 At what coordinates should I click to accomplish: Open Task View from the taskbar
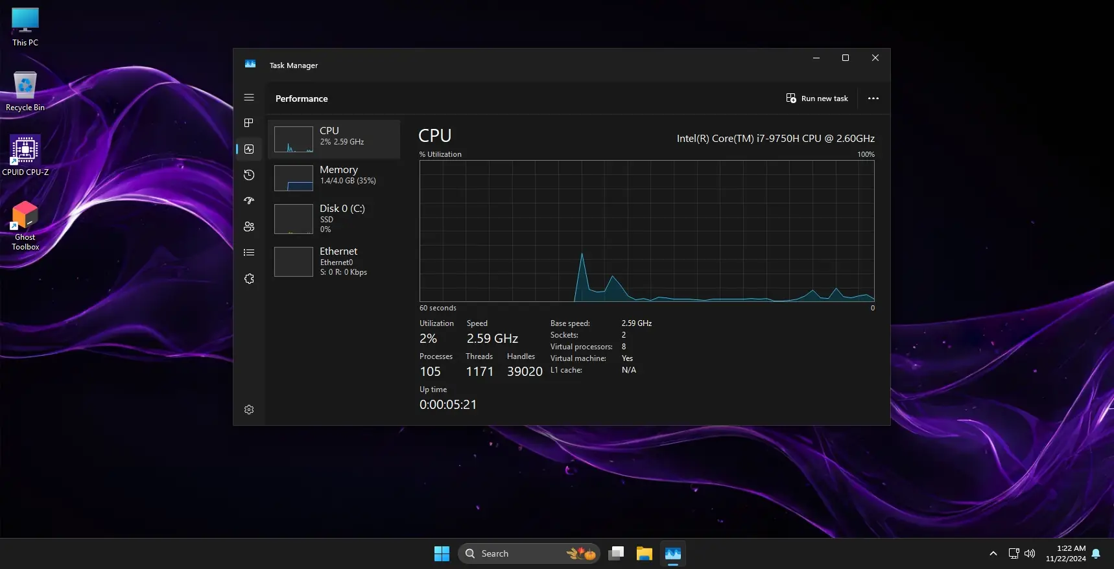coord(616,553)
